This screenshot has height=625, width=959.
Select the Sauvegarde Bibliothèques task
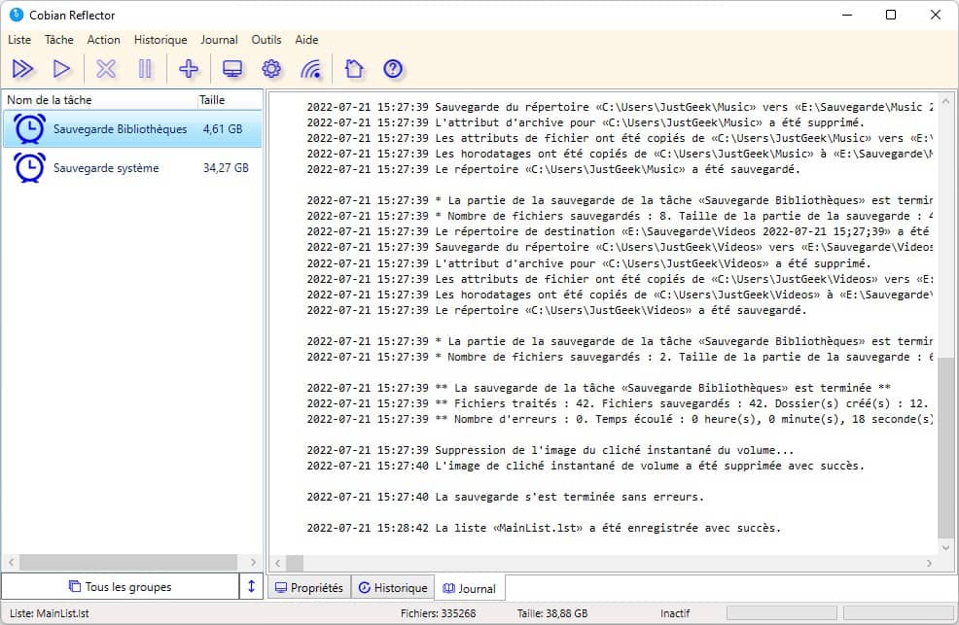(132, 129)
